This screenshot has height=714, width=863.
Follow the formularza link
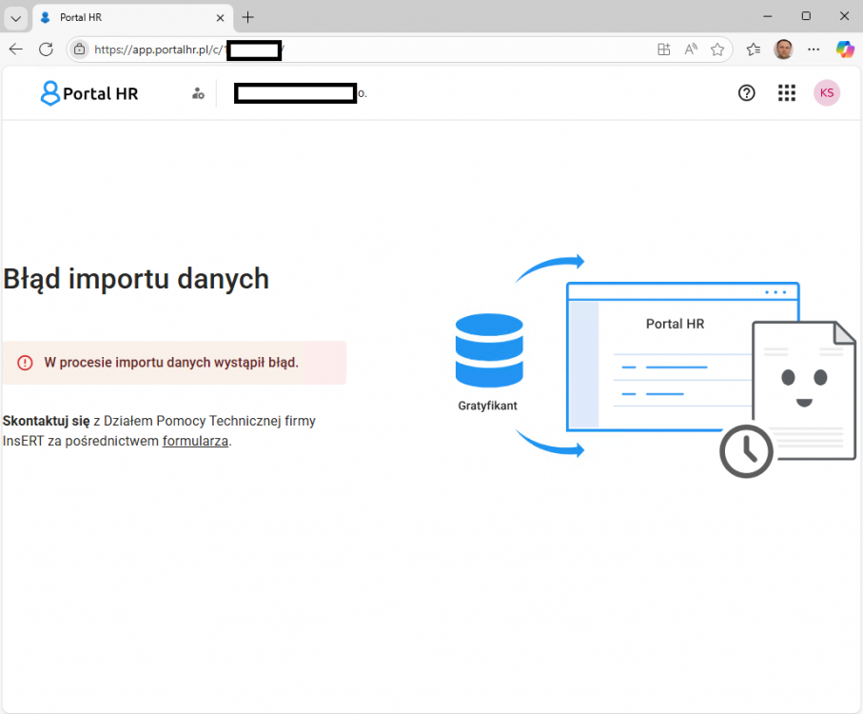click(195, 441)
